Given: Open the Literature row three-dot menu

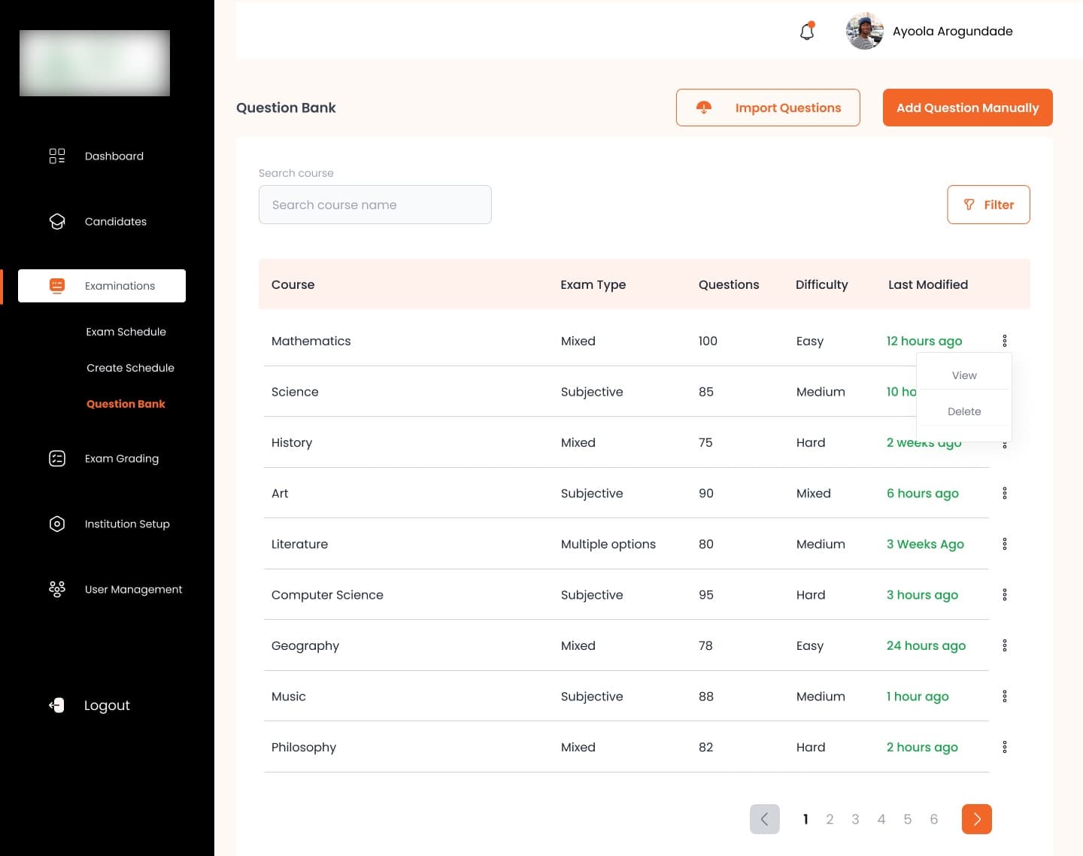Looking at the screenshot, I should [1004, 544].
